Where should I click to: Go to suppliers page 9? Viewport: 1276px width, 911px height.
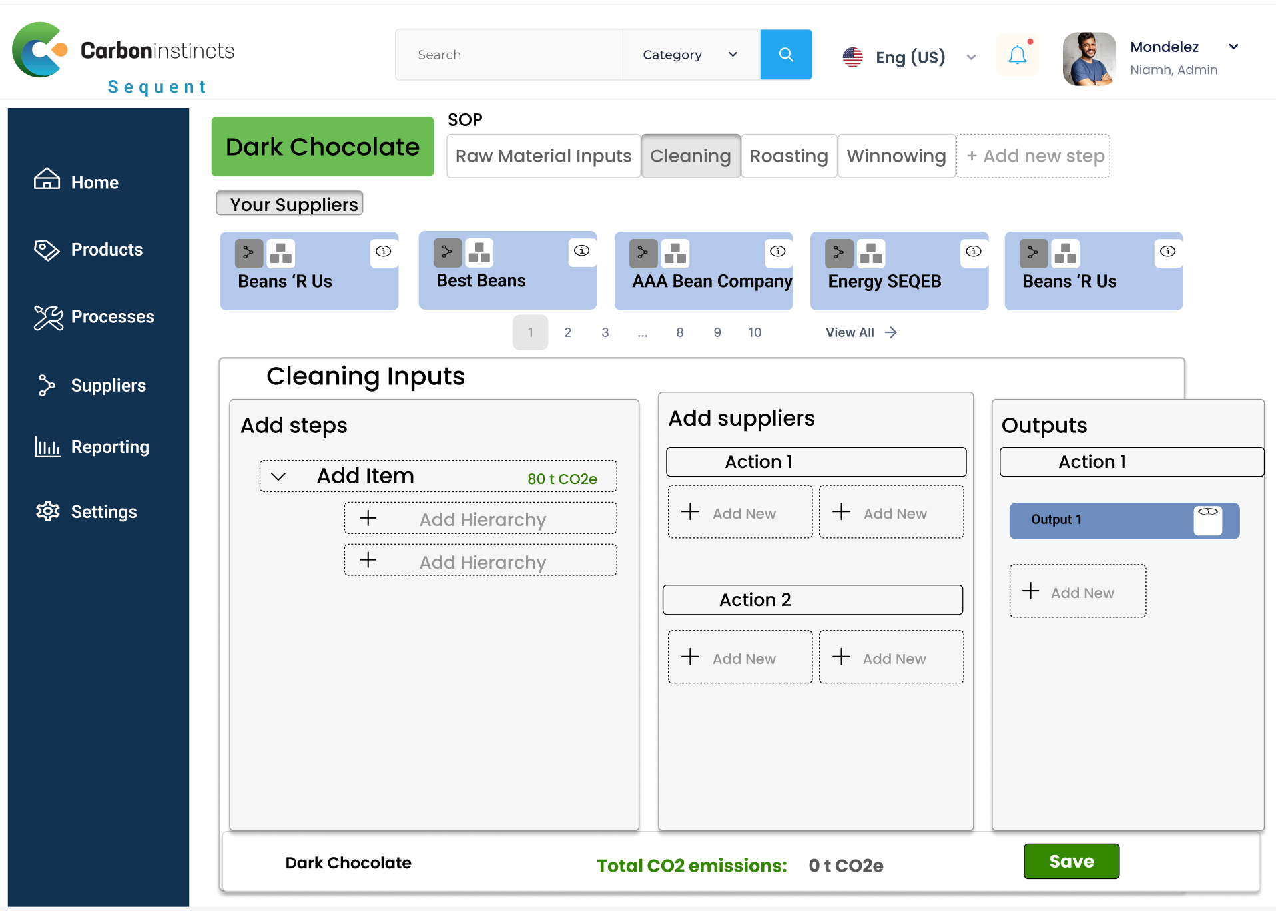(x=717, y=332)
